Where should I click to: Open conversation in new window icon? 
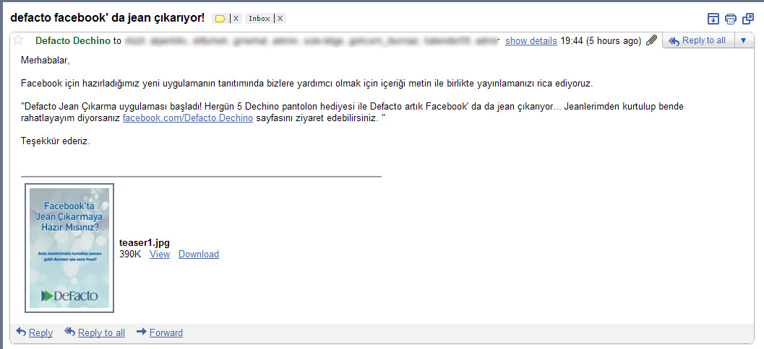(x=747, y=19)
